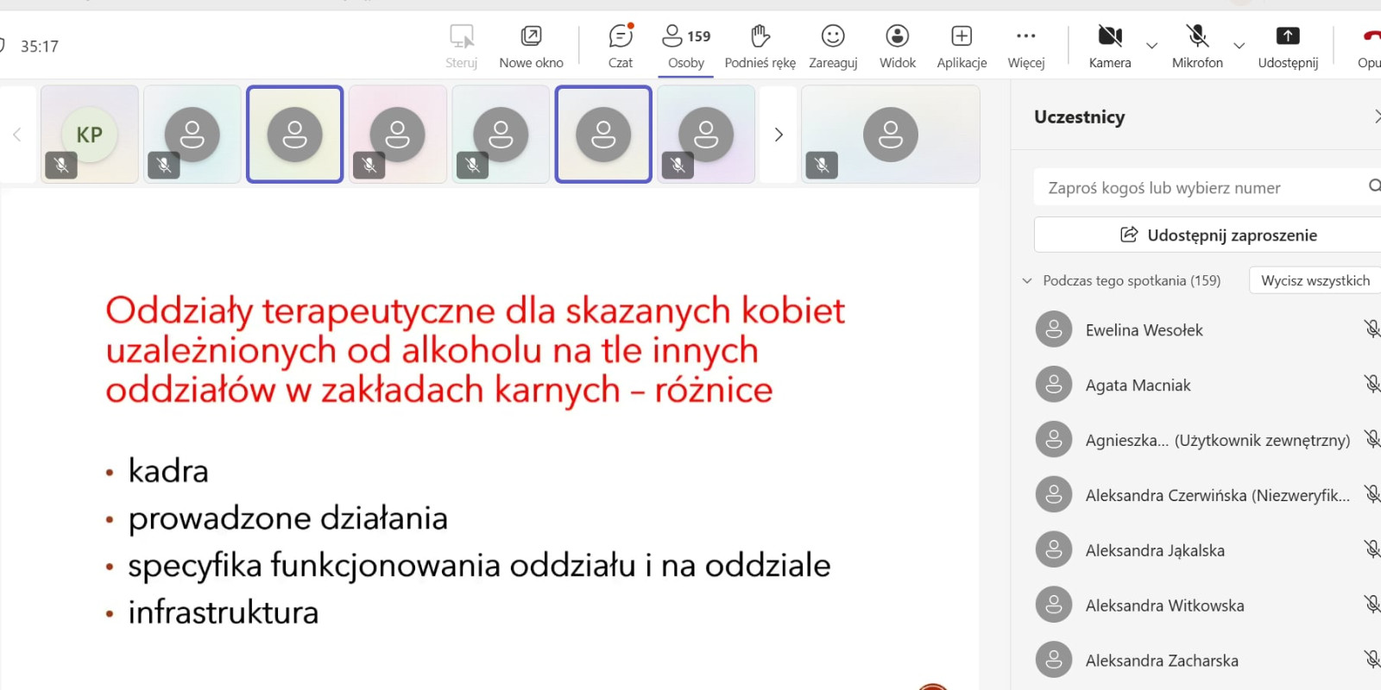
Task: Open the Aplikacje apps panel
Action: click(962, 46)
